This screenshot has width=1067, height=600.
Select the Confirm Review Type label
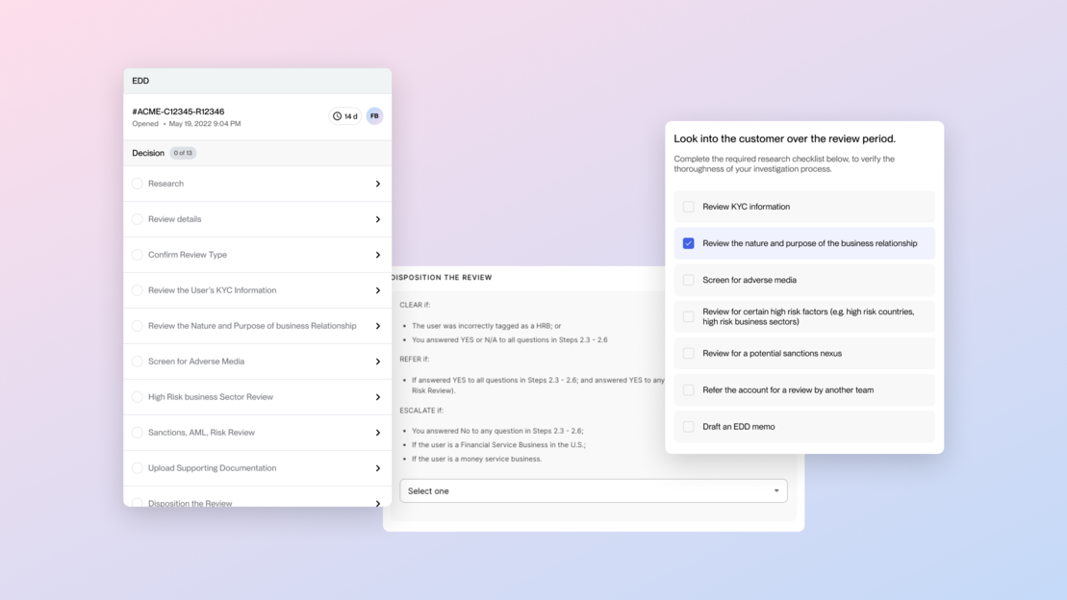[188, 255]
